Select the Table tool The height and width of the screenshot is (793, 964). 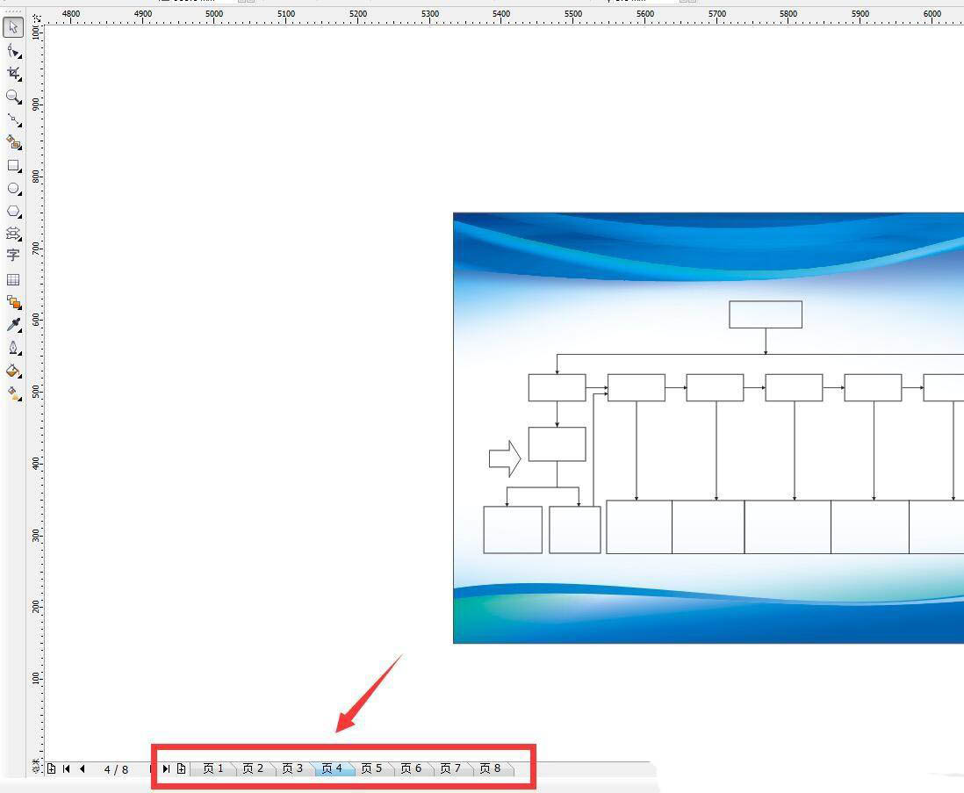pos(13,279)
